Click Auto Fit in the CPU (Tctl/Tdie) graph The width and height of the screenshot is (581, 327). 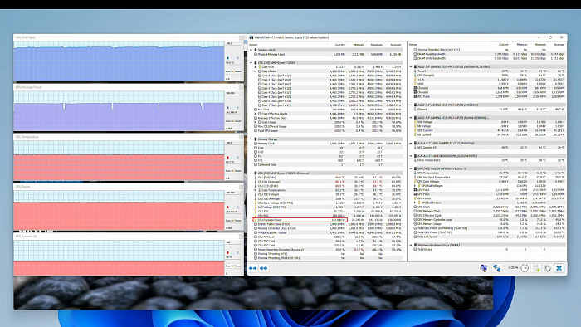coord(229,71)
